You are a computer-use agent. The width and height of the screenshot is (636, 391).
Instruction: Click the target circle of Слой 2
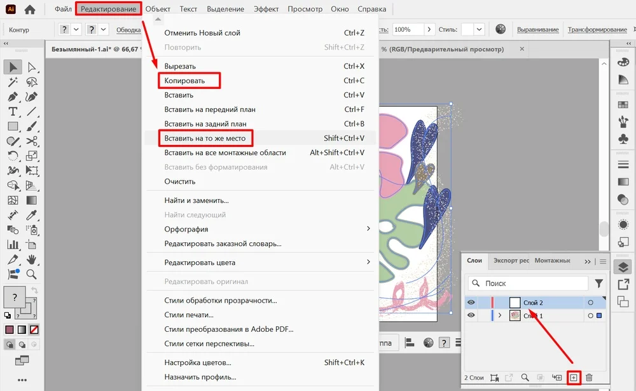[590, 303]
